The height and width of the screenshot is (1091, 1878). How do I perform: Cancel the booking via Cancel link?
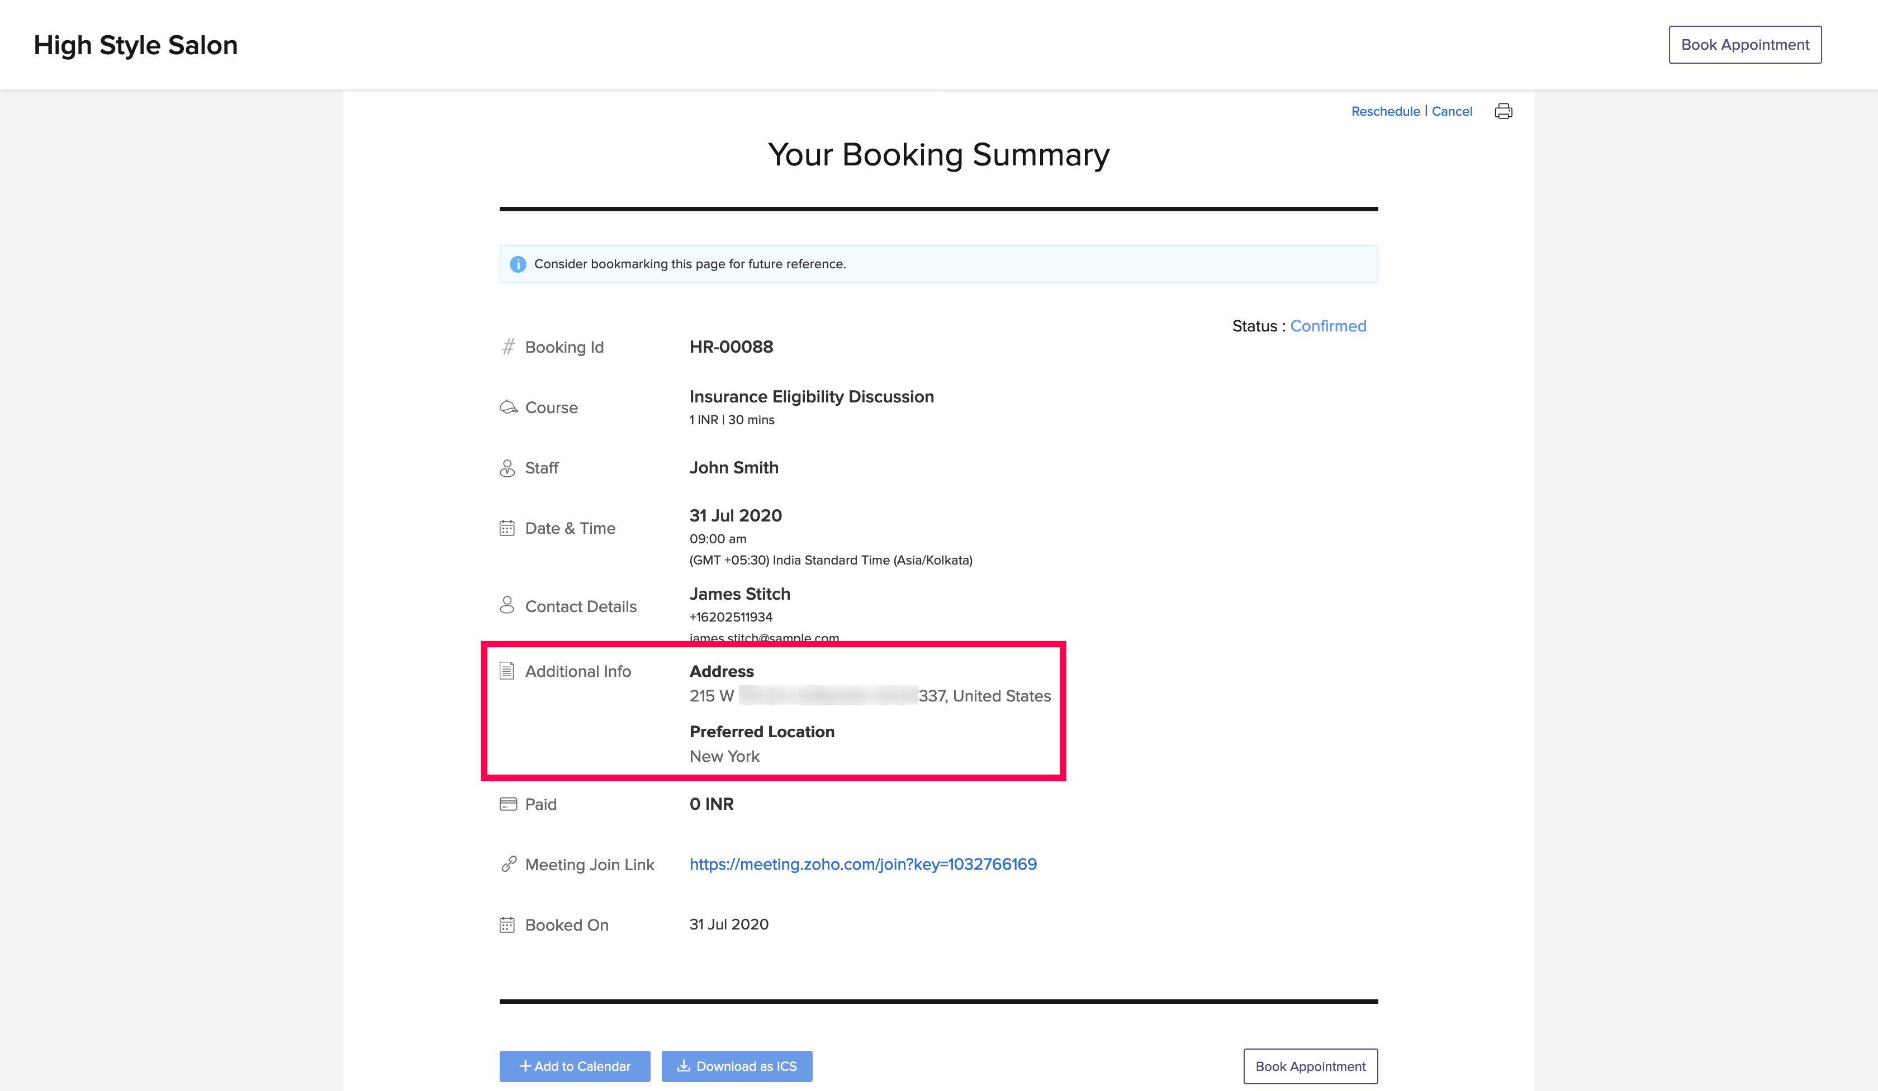(x=1452, y=112)
